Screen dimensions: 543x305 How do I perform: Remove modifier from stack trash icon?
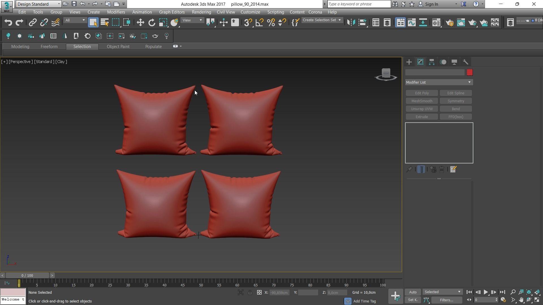(x=442, y=169)
